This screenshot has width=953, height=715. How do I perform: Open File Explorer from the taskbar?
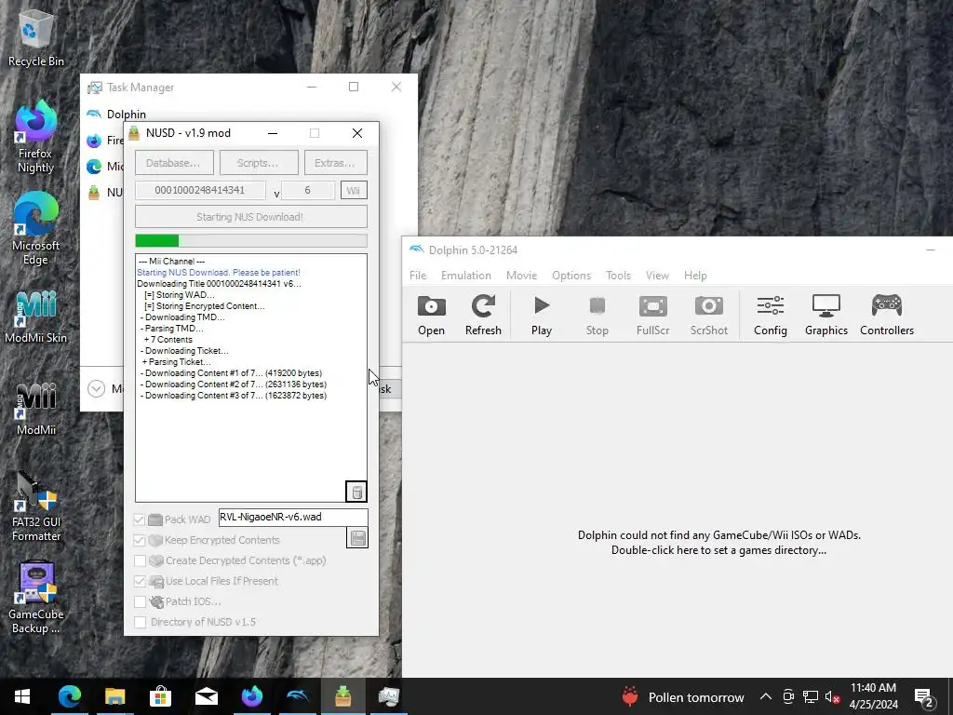[114, 696]
